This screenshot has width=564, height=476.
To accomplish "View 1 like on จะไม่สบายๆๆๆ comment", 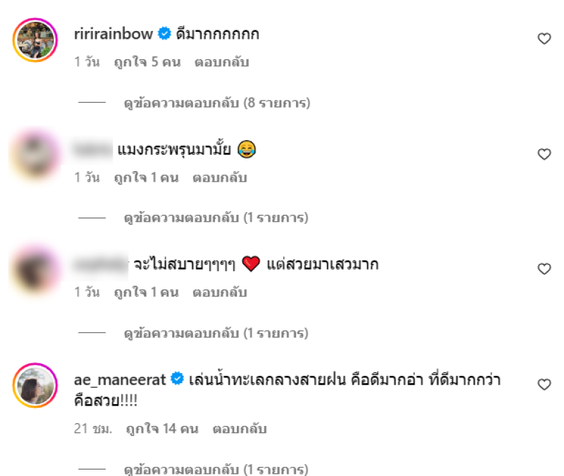I will point(147,292).
